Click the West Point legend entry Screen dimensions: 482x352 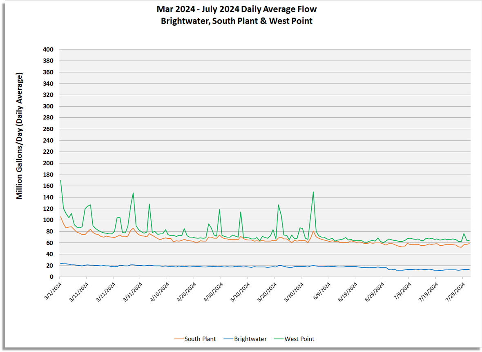pyautogui.click(x=294, y=339)
